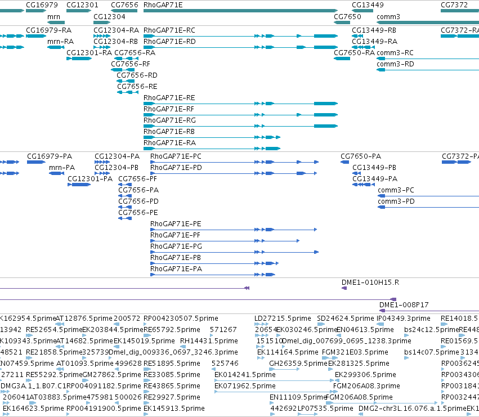This screenshot has width=479, height=417.
Task: Select clone DME1-008P17
Action: click(x=429, y=311)
